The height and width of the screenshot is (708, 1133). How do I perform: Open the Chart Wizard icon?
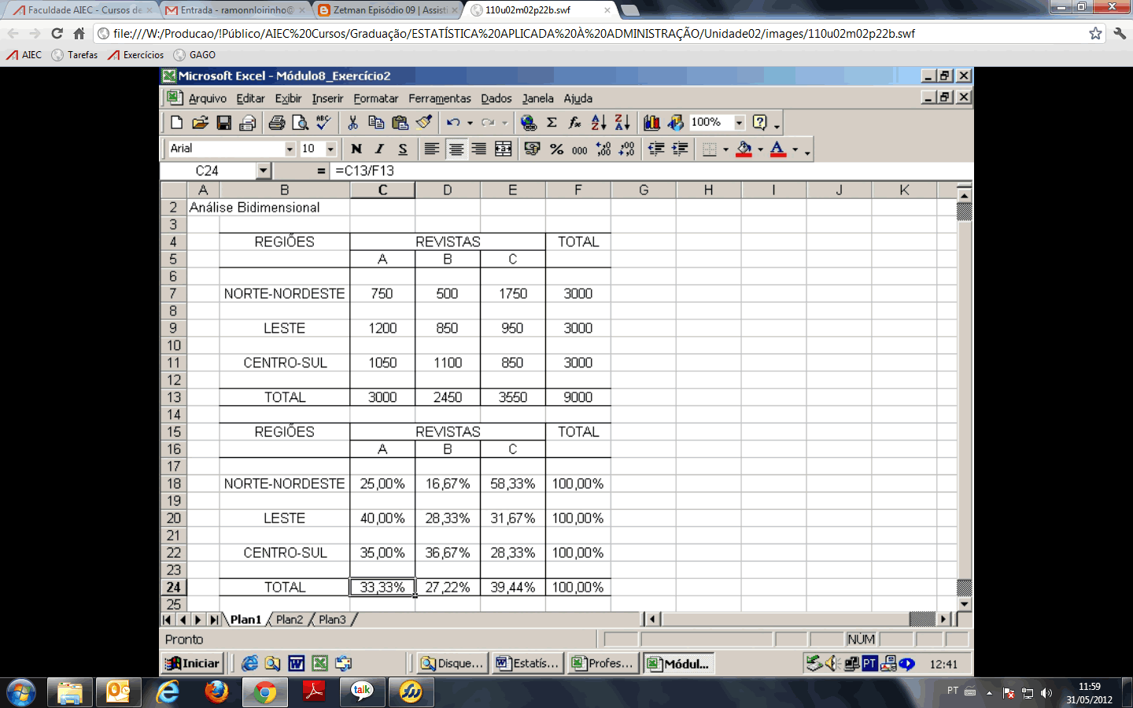[x=651, y=123]
